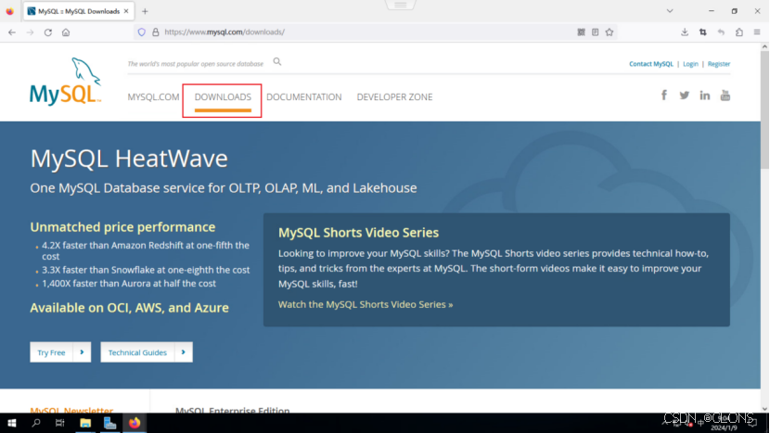Open MySQL LinkedIn page icon
The image size is (770, 433).
coord(705,96)
